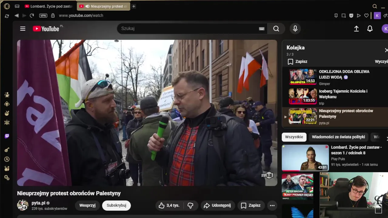Viewport: 388px width, 218px height.
Task: Open the first sidebar anvil icon
Action: pyautogui.click(x=7, y=95)
